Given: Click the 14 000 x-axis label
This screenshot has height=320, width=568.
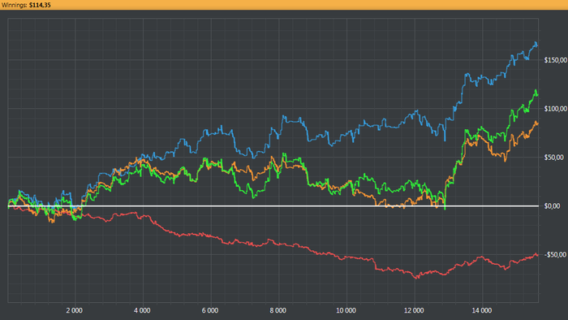Looking at the screenshot, I should (x=482, y=310).
